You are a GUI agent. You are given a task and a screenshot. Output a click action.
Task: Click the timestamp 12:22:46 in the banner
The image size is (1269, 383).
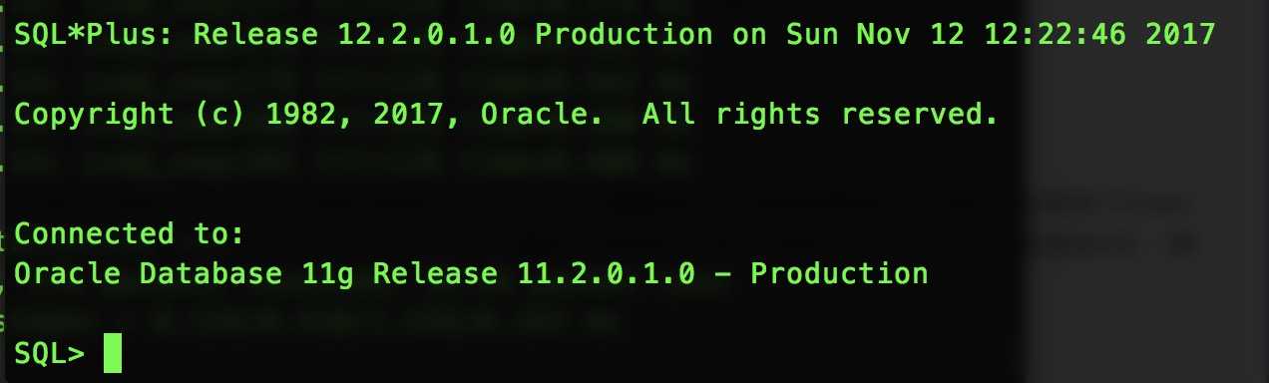pyautogui.click(x=1056, y=35)
